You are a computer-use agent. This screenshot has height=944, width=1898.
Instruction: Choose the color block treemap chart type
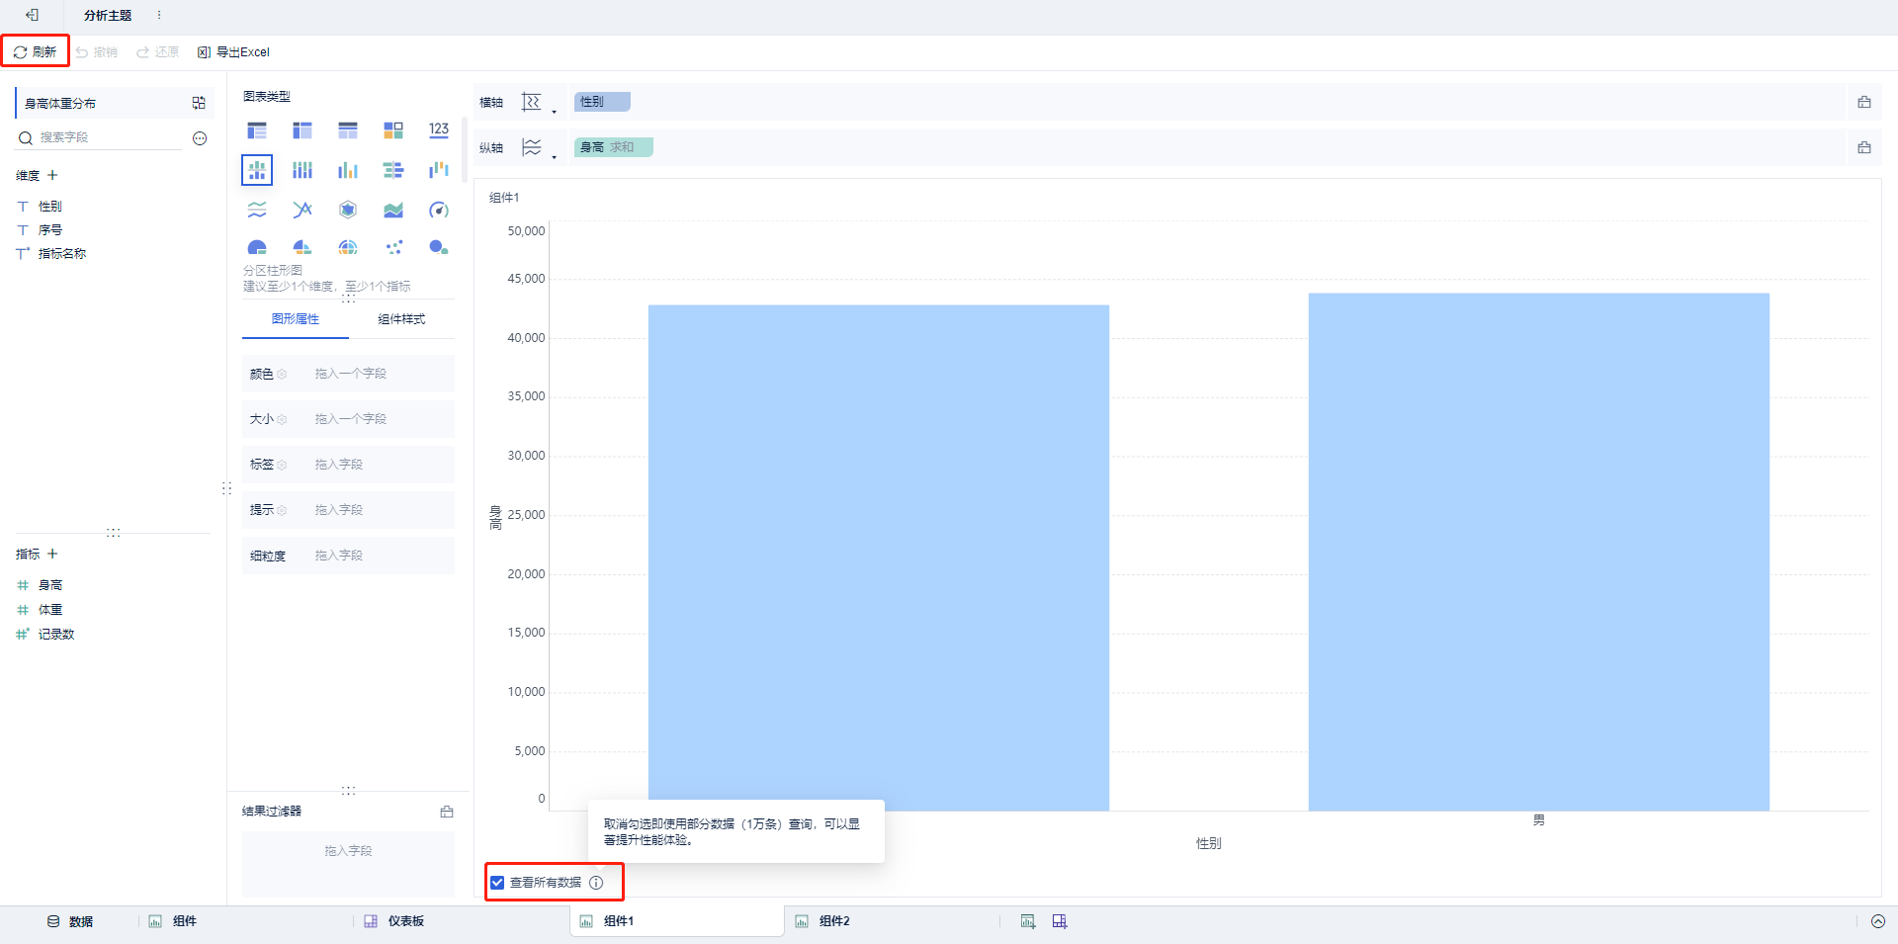click(x=393, y=130)
